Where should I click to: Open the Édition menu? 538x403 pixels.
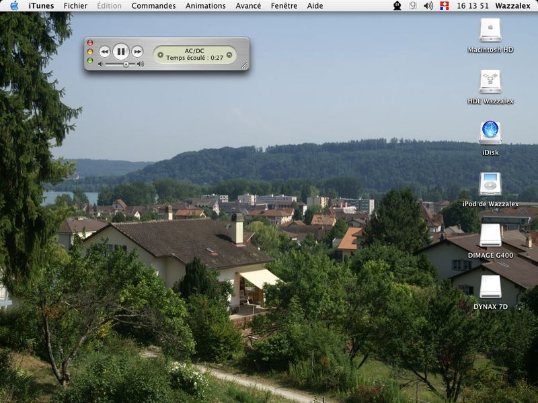point(109,6)
